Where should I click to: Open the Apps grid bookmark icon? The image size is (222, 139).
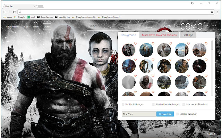click(5, 17)
